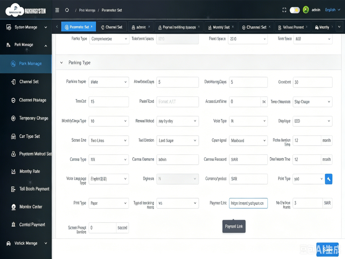Viewport: 345px width, 259px height.
Task: Open the Voice Language Type dropdown
Action: (x=109, y=179)
